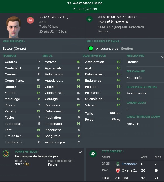Viewport: 164px width, 182px height.
Task: Click Aleksandar Mitic's face portrait
Action: pos(14,27)
